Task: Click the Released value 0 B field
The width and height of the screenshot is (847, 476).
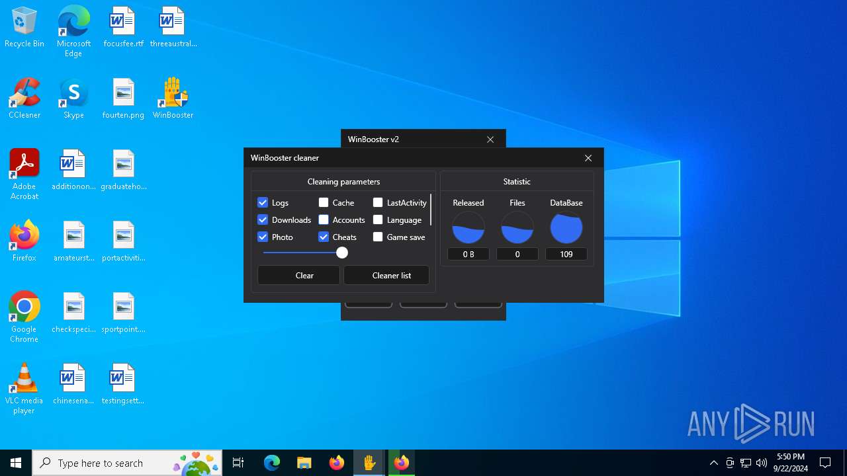Action: [468, 254]
